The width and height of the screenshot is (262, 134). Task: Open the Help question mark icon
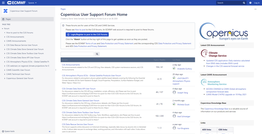click(250, 3)
